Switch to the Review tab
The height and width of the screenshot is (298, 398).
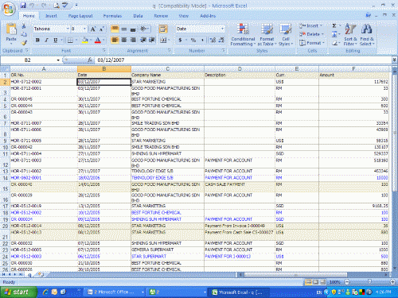click(x=161, y=16)
